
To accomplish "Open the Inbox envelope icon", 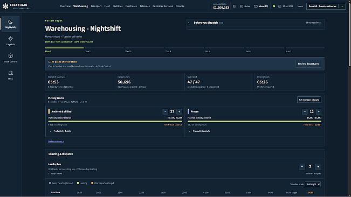I will pos(256,6).
